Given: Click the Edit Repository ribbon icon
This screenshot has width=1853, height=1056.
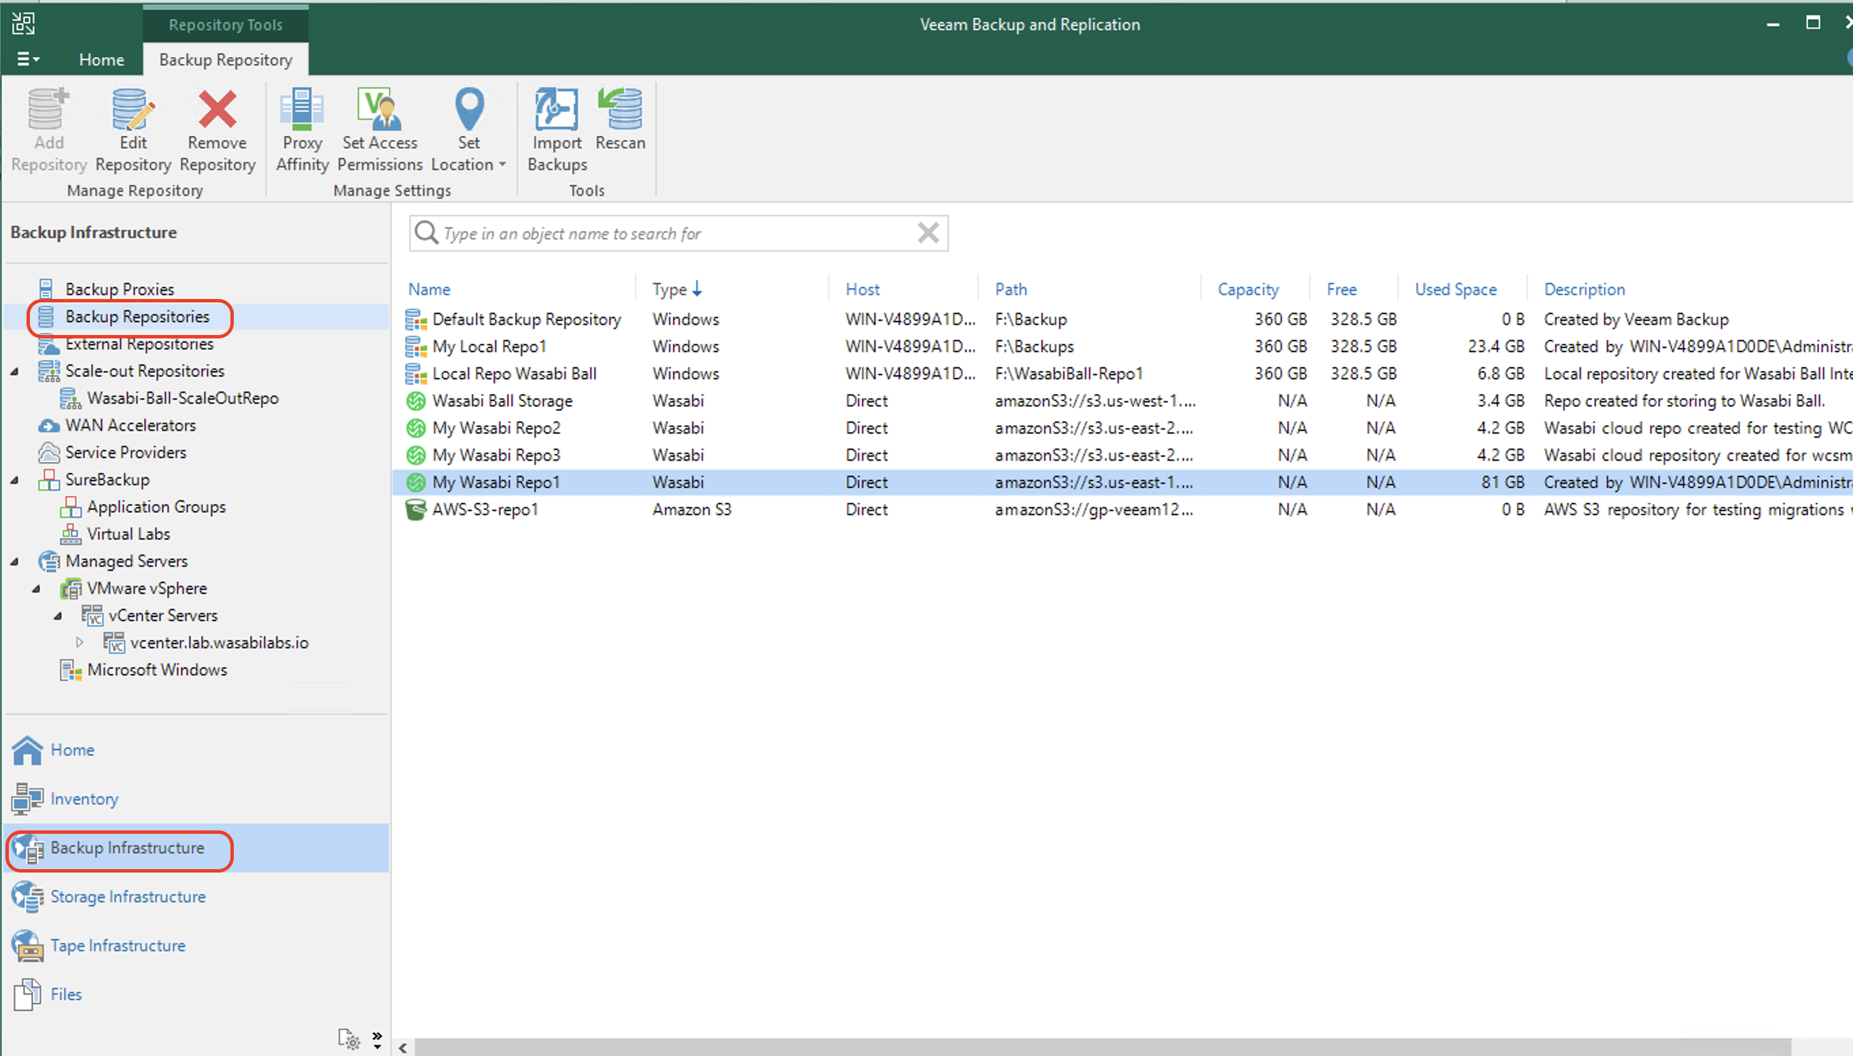Looking at the screenshot, I should tap(133, 109).
